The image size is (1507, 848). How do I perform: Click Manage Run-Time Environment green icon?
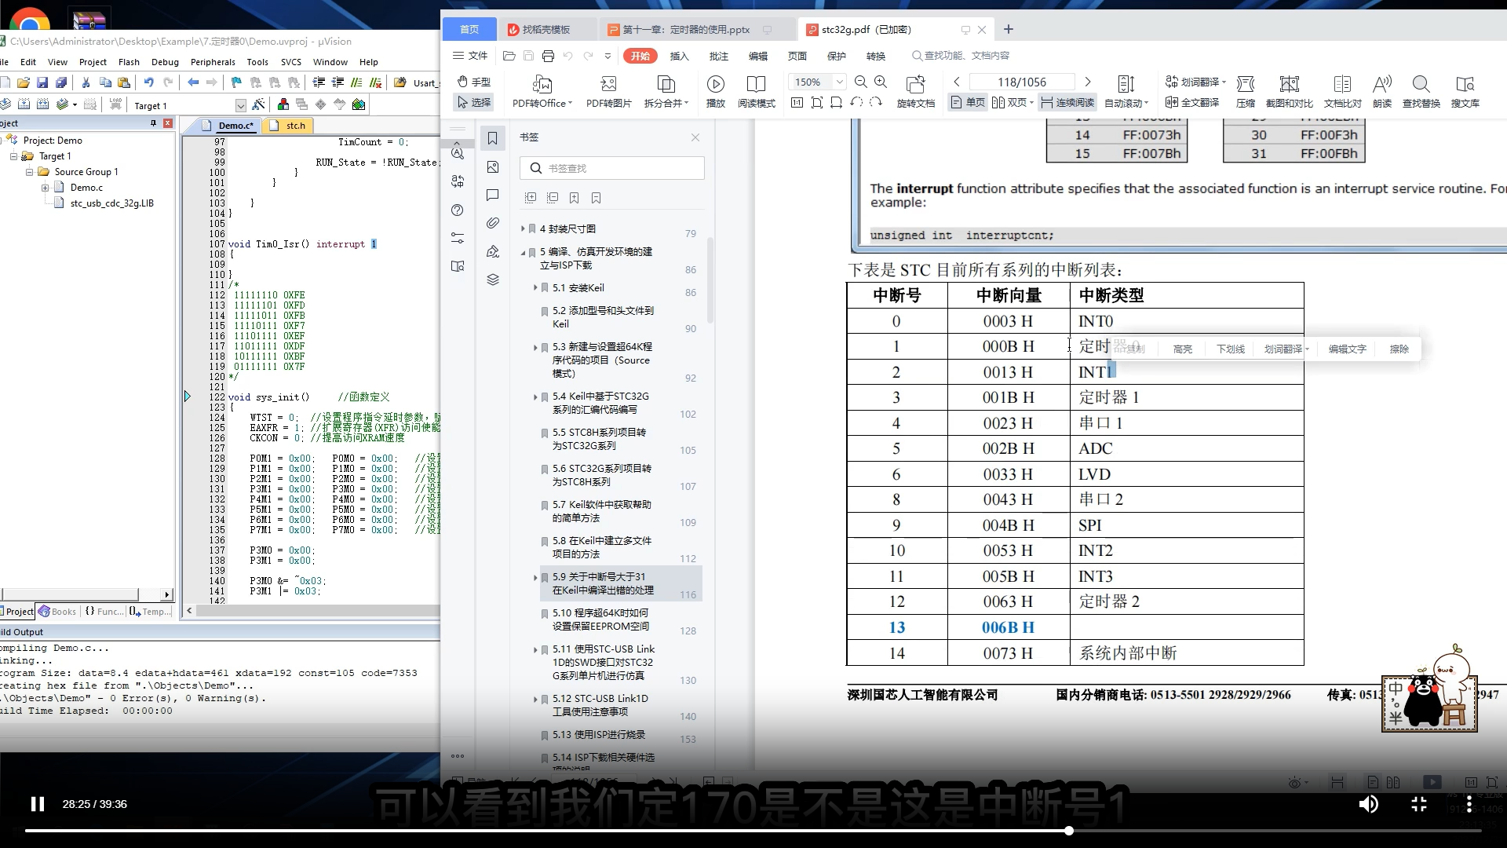359,104
